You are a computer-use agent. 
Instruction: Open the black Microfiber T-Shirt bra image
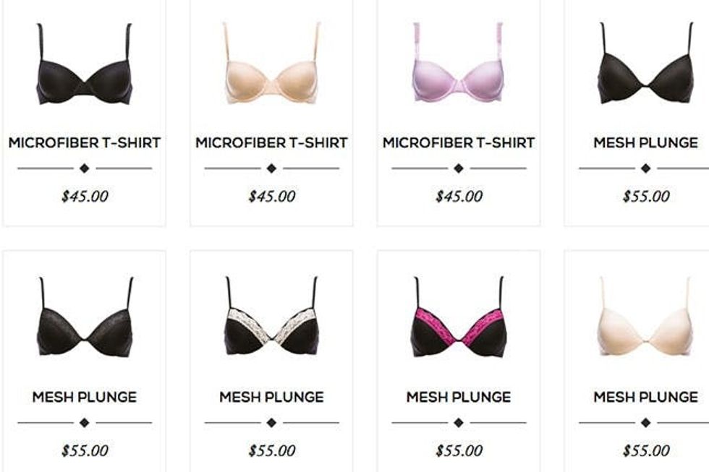click(x=85, y=64)
